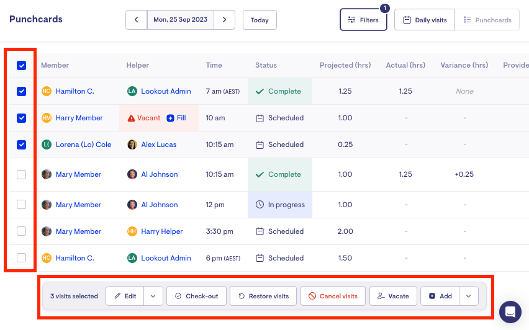
Task: Switch to Daily visits view
Action: [x=425, y=20]
